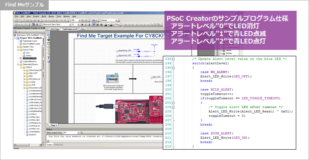Click the Clear Output icon
This screenshot has width=309, height=160.
[x=81, y=132]
